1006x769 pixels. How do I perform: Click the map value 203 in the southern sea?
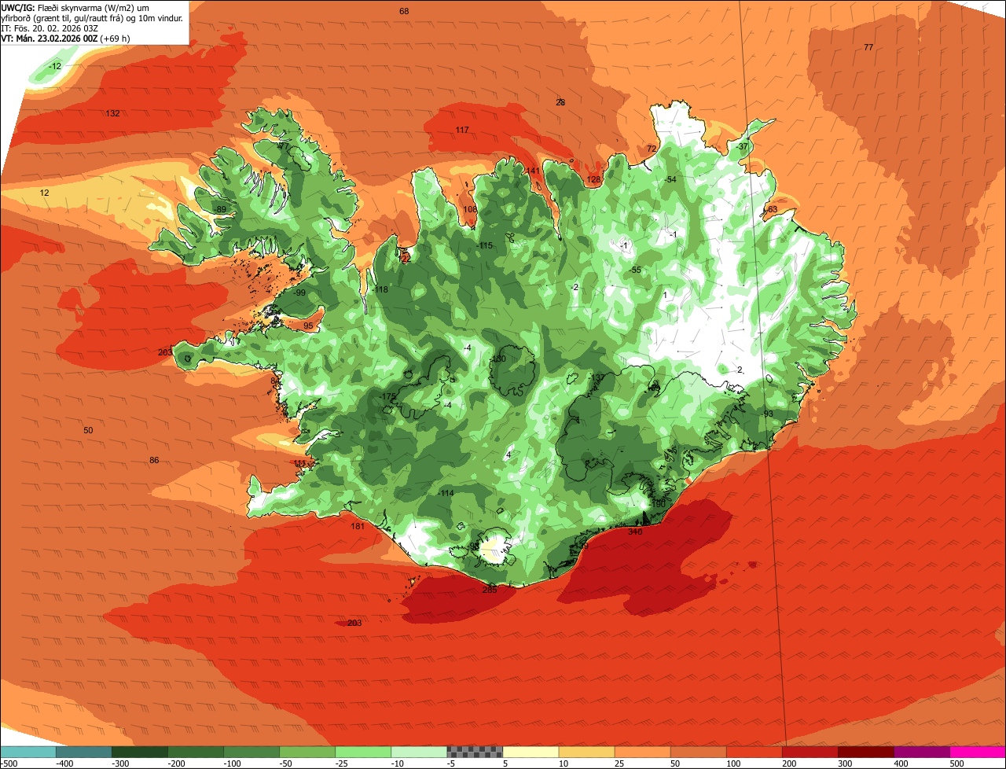tap(354, 623)
